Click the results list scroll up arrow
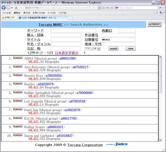 click(160, 57)
